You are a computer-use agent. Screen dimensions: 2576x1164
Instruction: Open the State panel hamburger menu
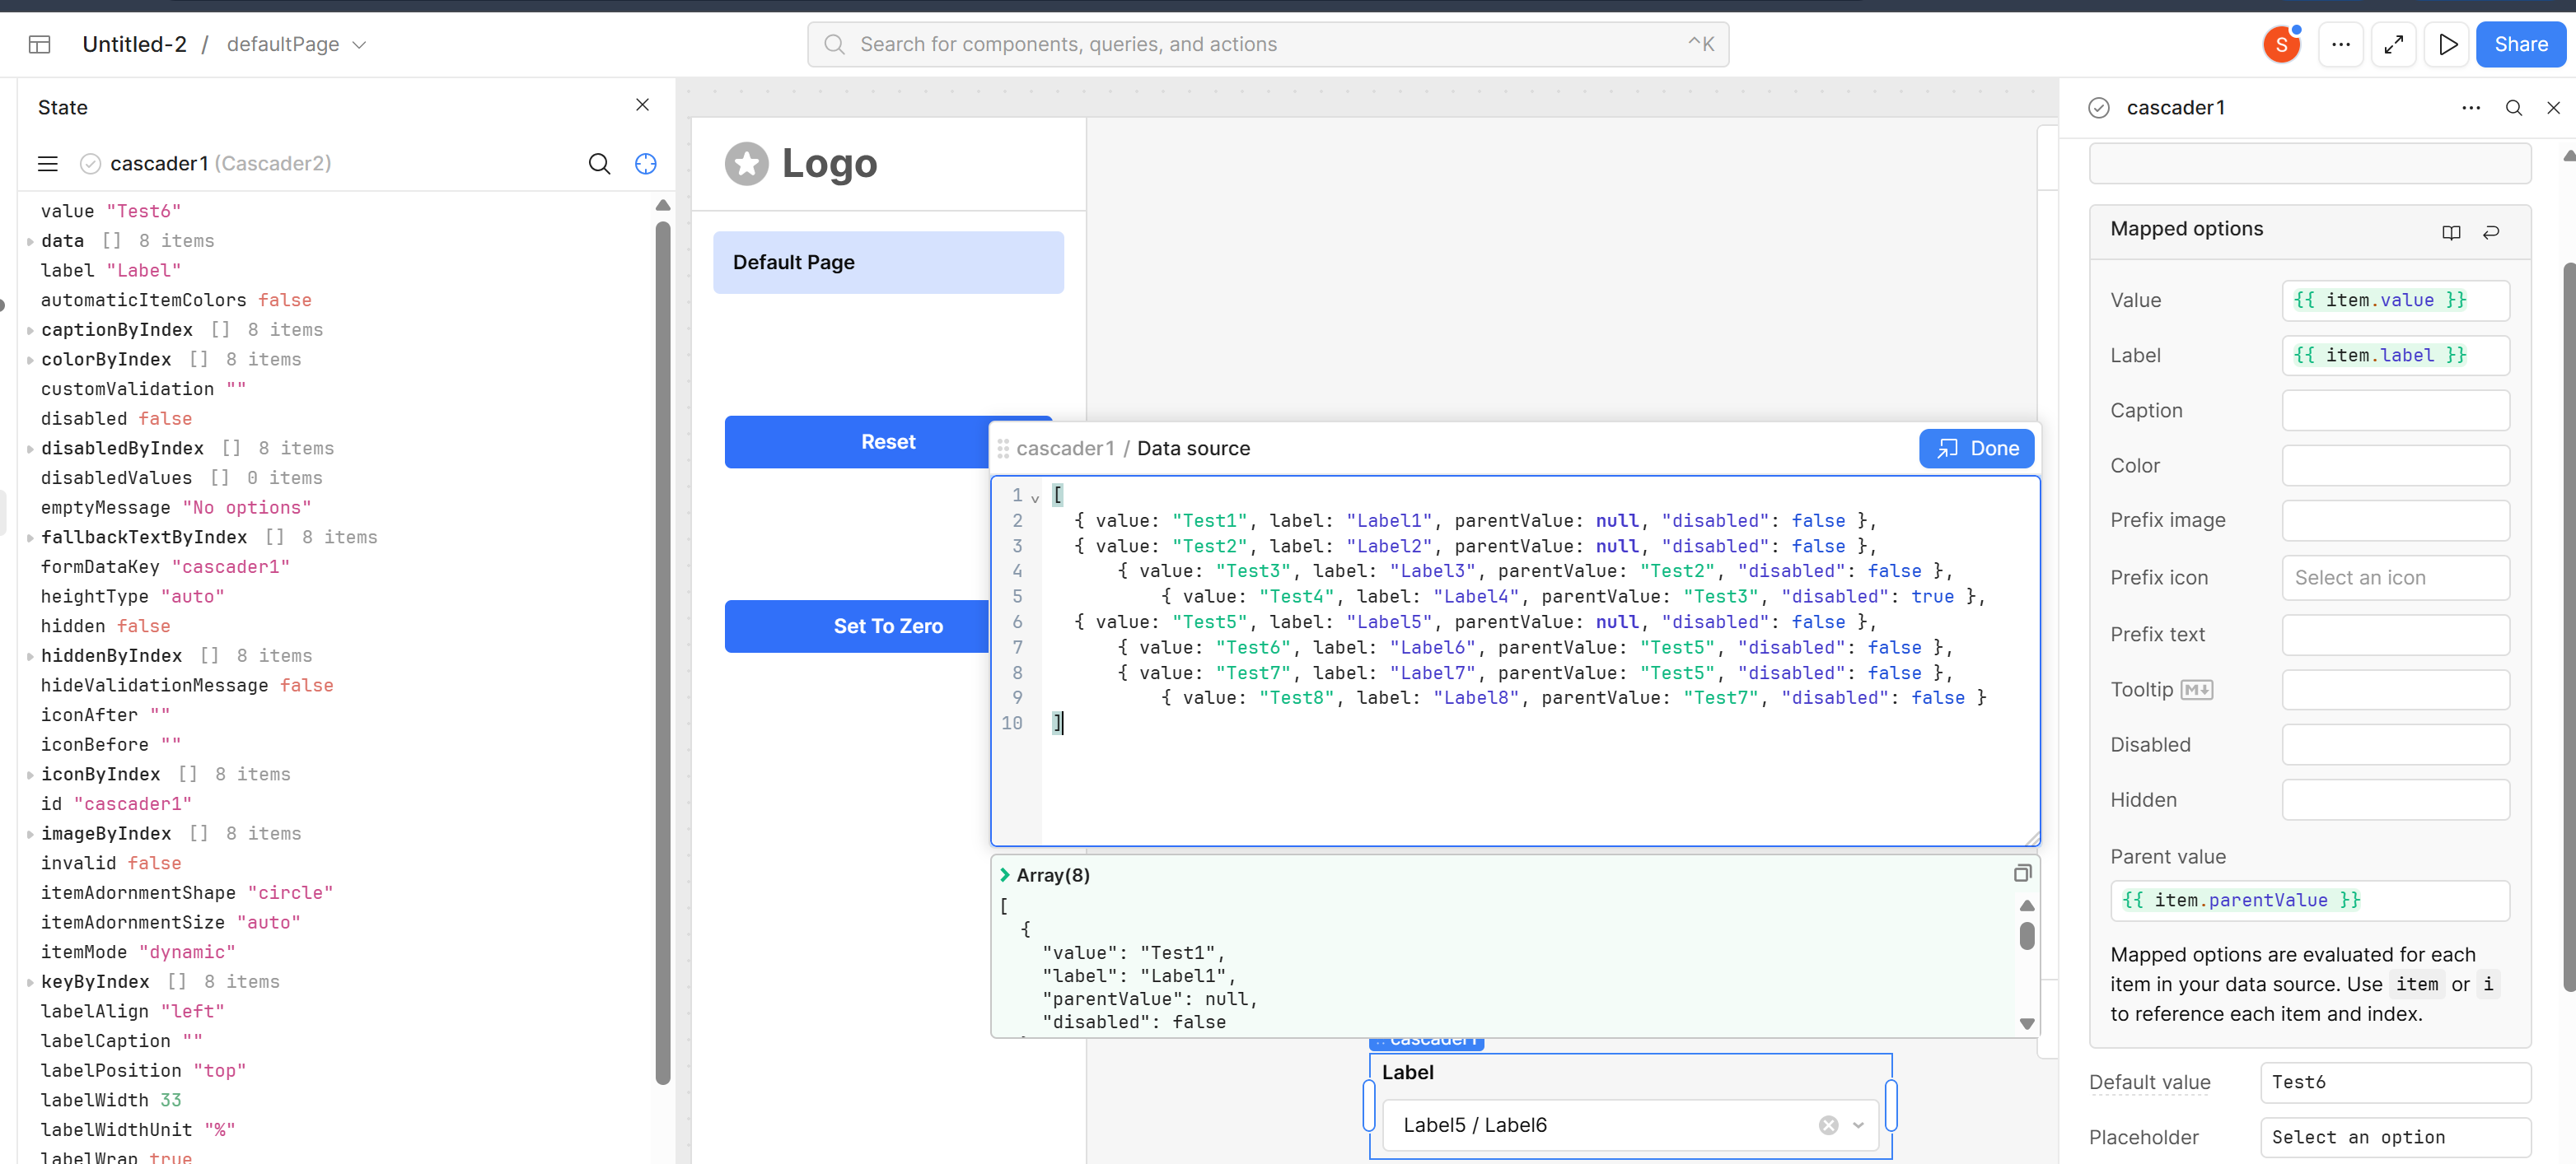click(x=48, y=164)
